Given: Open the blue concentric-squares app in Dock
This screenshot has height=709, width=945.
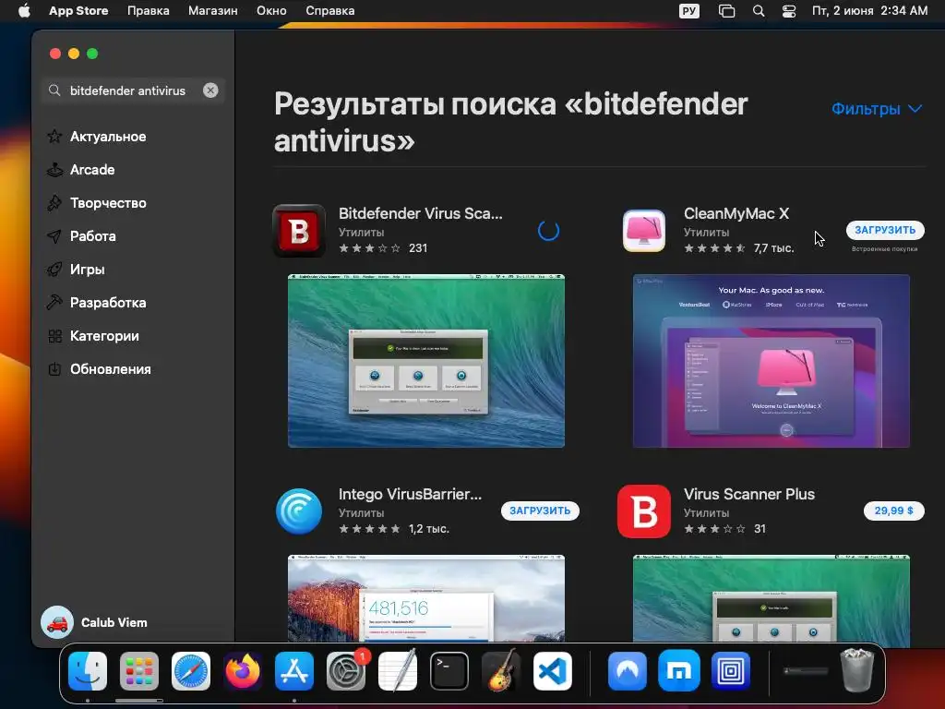Looking at the screenshot, I should click(731, 671).
